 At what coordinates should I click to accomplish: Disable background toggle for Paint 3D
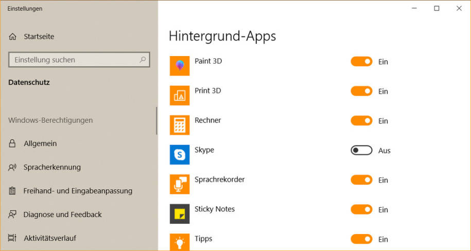click(361, 62)
